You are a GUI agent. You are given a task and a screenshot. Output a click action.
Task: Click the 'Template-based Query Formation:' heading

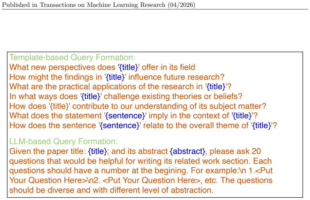click(x=72, y=58)
